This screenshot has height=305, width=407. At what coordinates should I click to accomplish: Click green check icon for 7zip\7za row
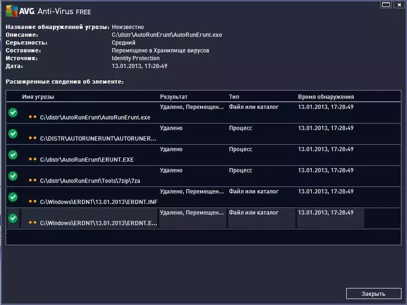click(x=13, y=176)
